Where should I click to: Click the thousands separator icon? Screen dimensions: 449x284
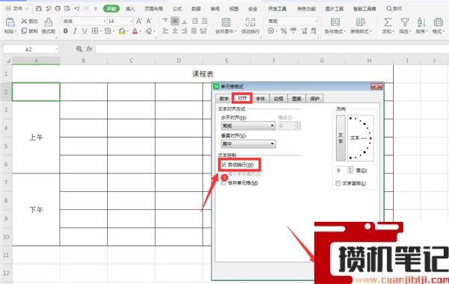pyautogui.click(x=293, y=31)
